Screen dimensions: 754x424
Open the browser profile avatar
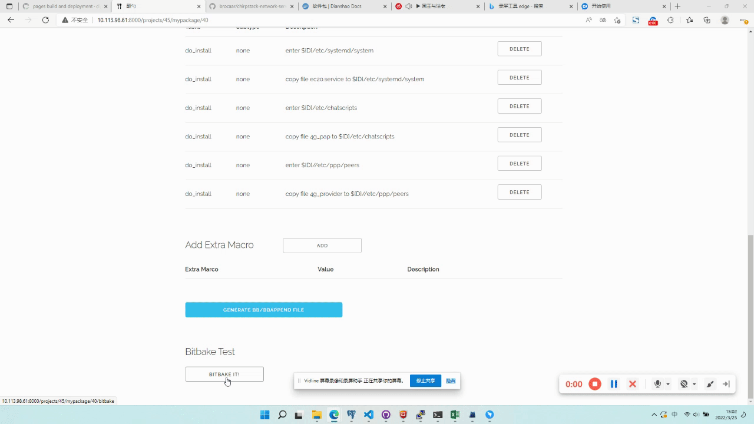click(x=725, y=20)
